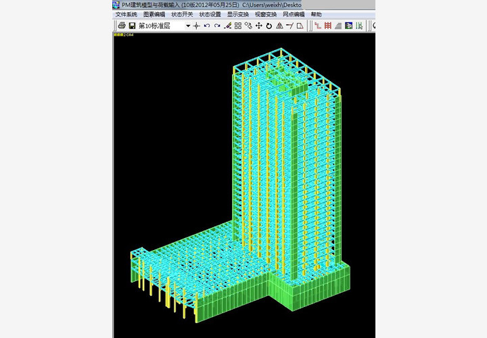Open the 文件系统 menu
The image size is (487, 338).
(126, 14)
